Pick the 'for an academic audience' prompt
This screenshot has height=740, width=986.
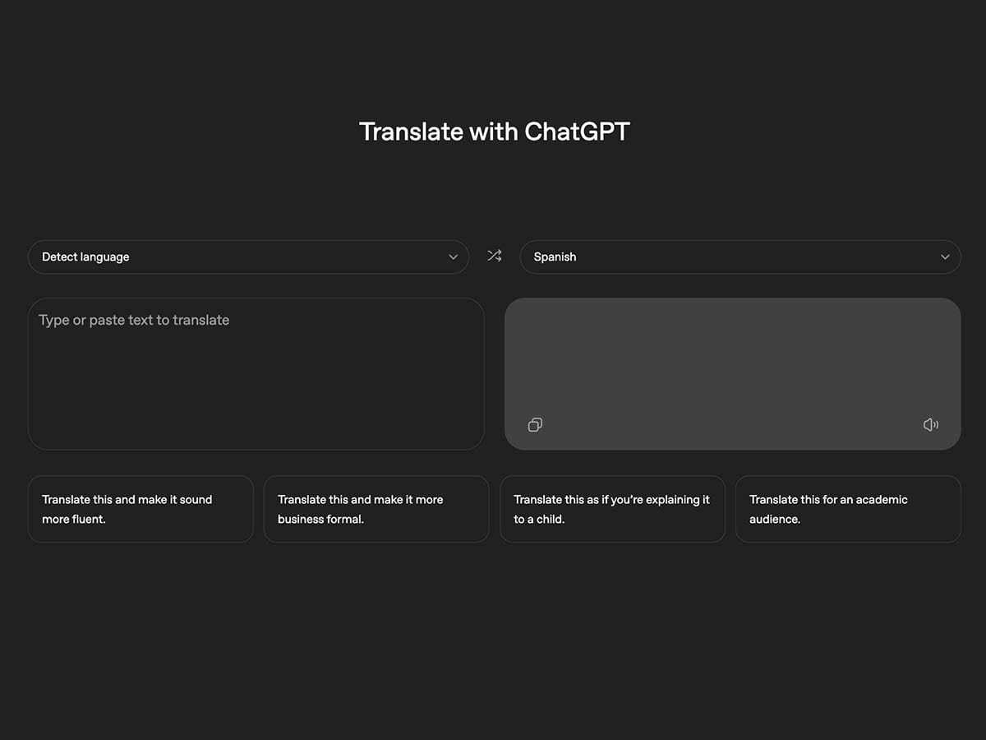[x=847, y=509]
